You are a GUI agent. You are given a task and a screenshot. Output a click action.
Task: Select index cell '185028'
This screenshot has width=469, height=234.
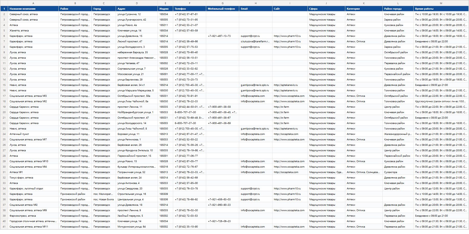tap(165, 52)
